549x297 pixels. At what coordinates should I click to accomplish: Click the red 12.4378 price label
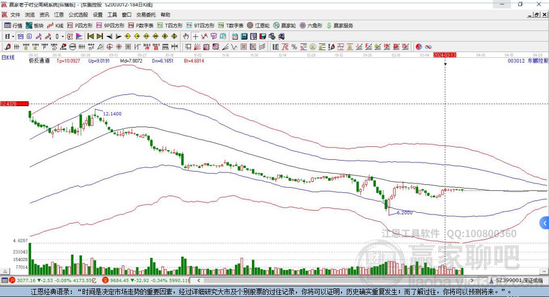[14, 103]
